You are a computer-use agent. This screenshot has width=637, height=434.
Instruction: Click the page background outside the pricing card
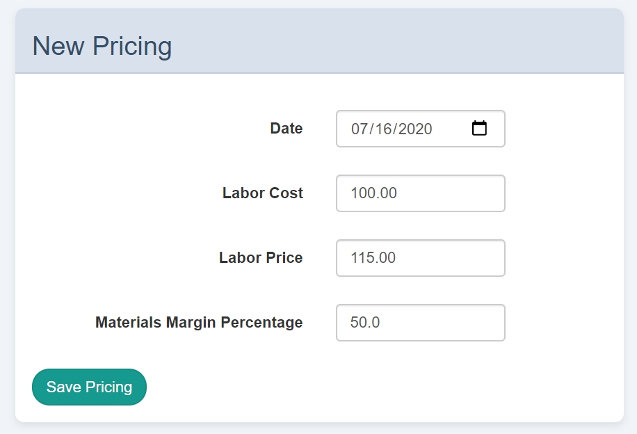631,209
